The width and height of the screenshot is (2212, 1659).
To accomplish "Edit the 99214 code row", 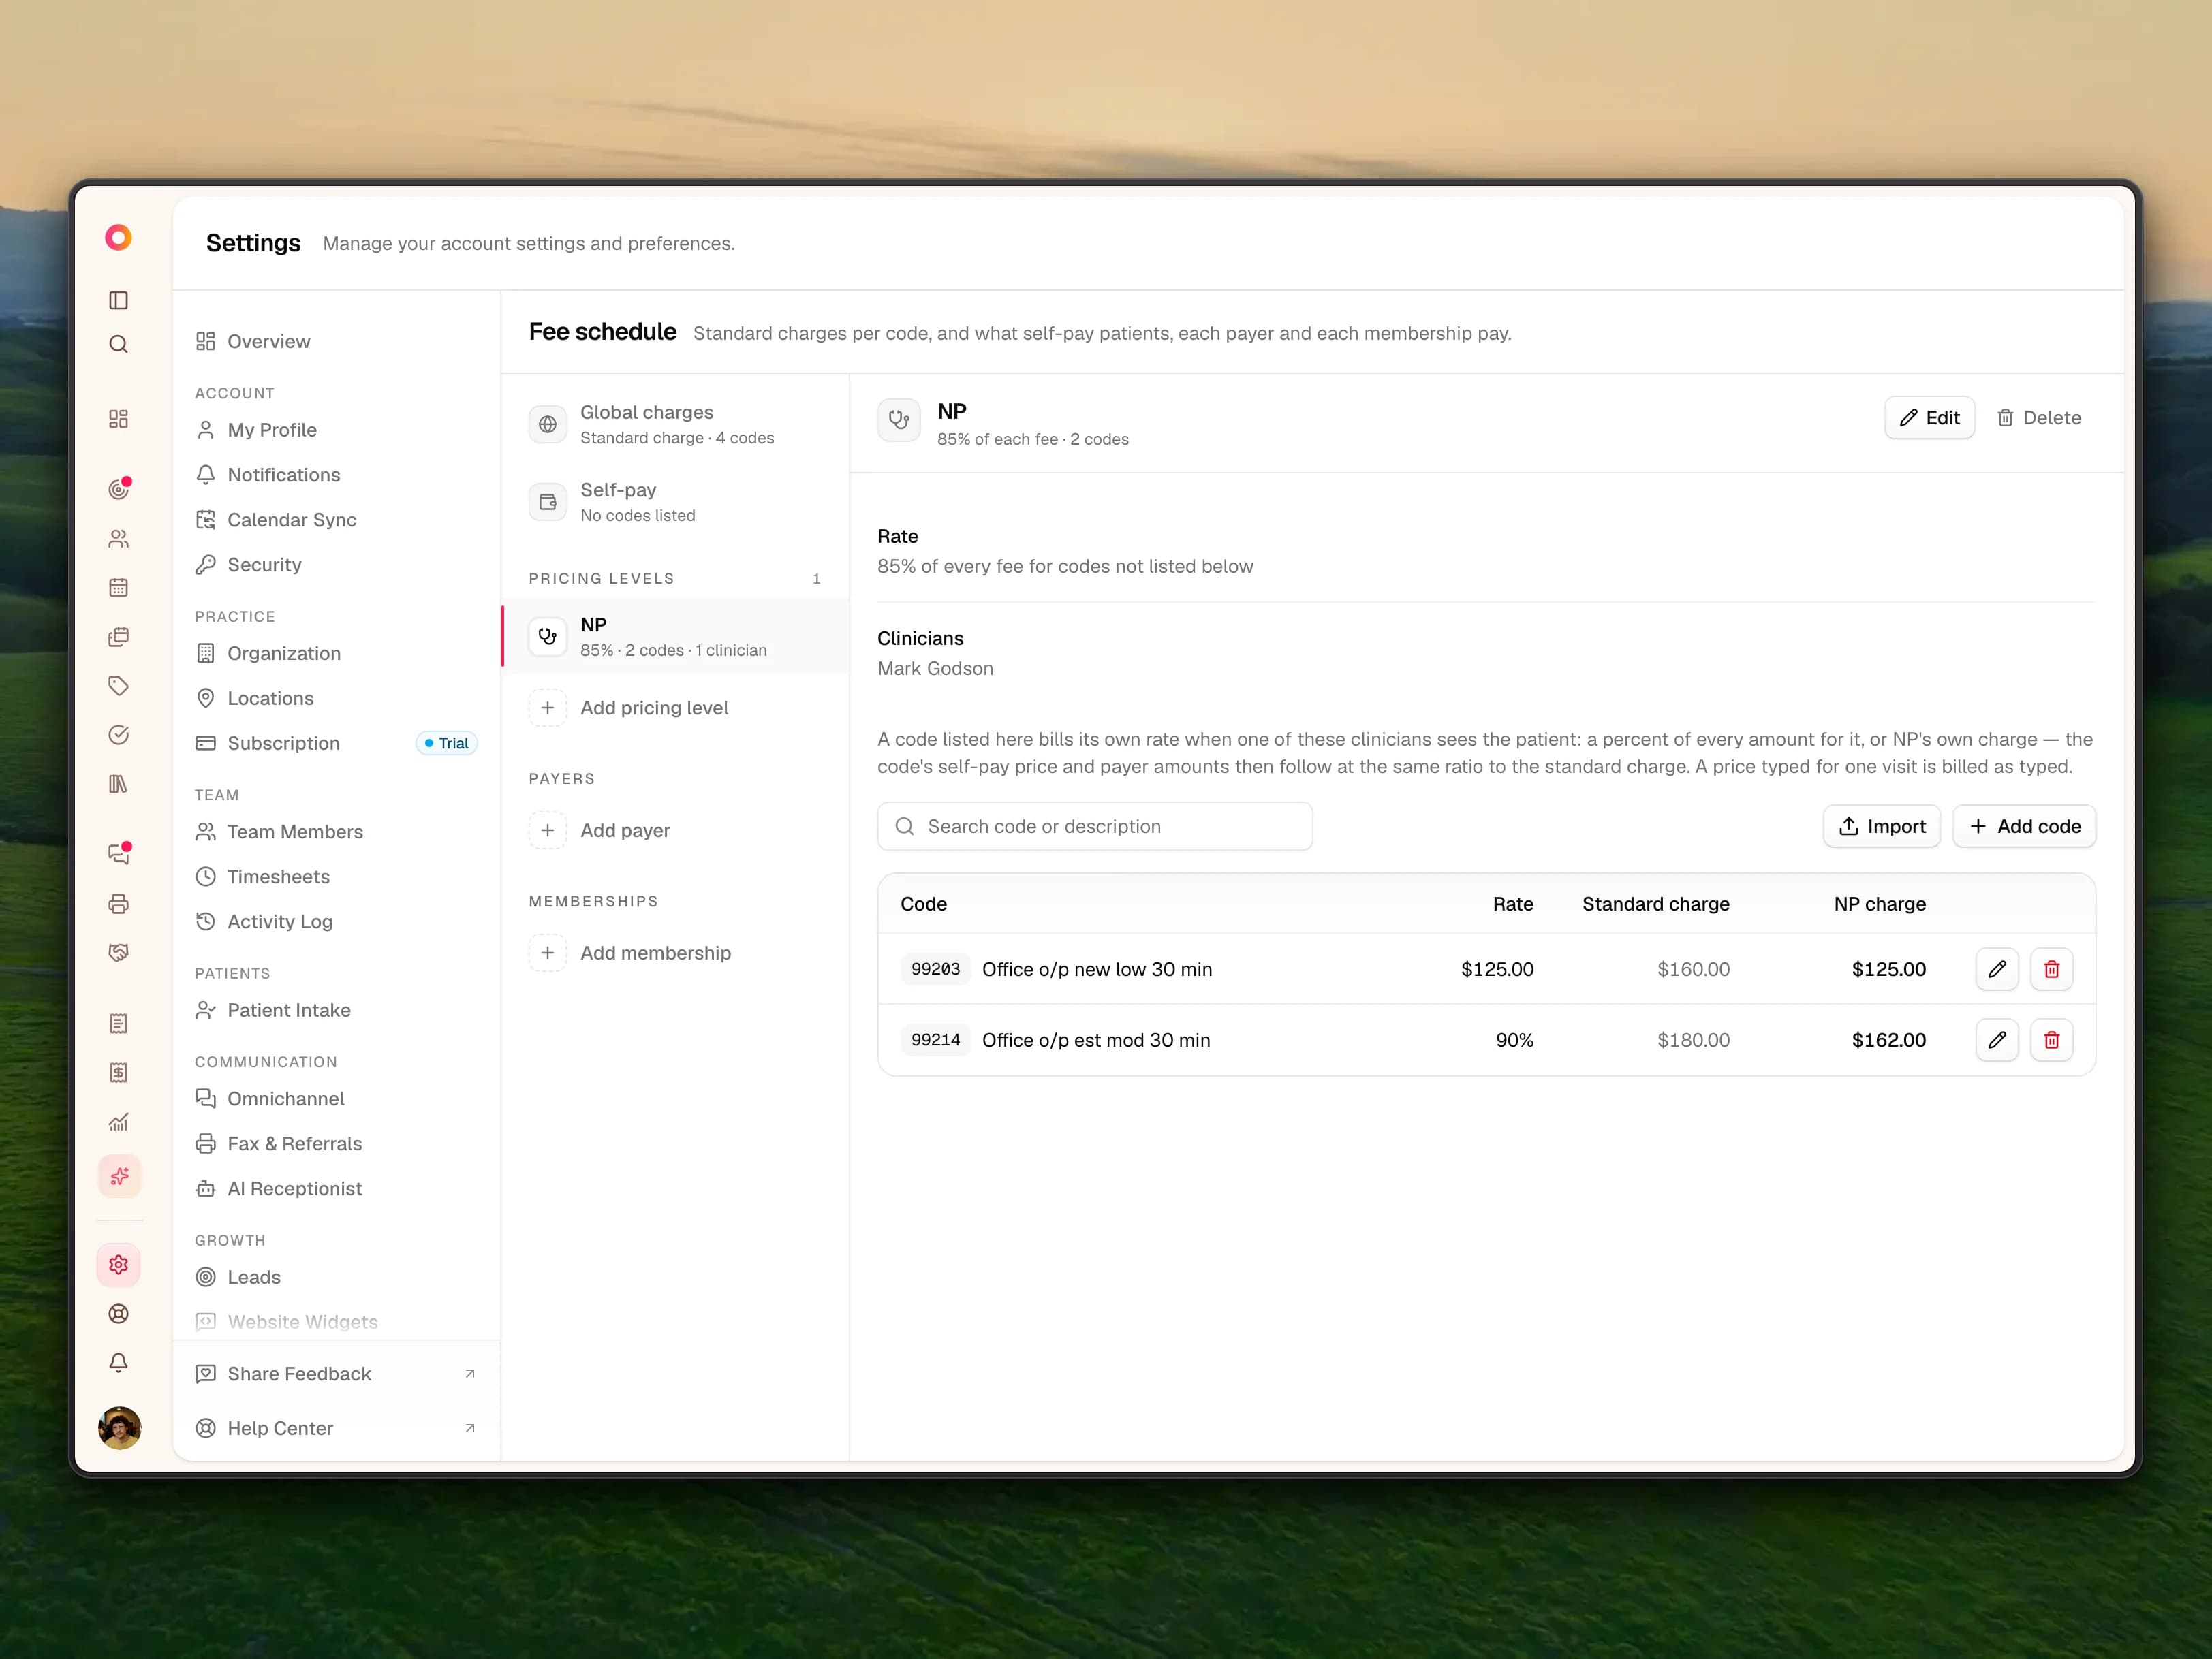I will (x=1996, y=1041).
